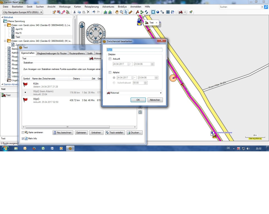
Task: Switch to the Routenpräferenz tab
Action: pos(77,53)
